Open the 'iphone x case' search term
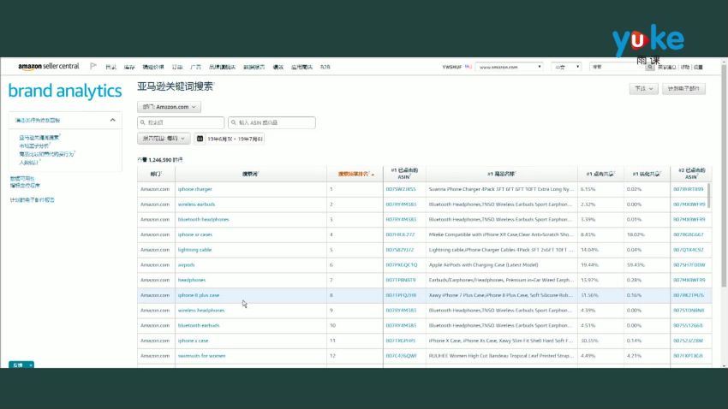 (194, 341)
